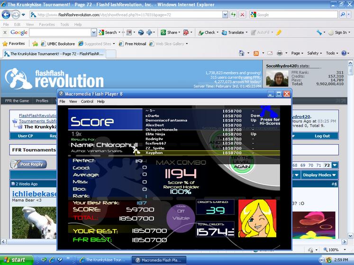The width and height of the screenshot is (354, 265).
Task: Open the File menu in Internet Explorer
Action: [6, 24]
